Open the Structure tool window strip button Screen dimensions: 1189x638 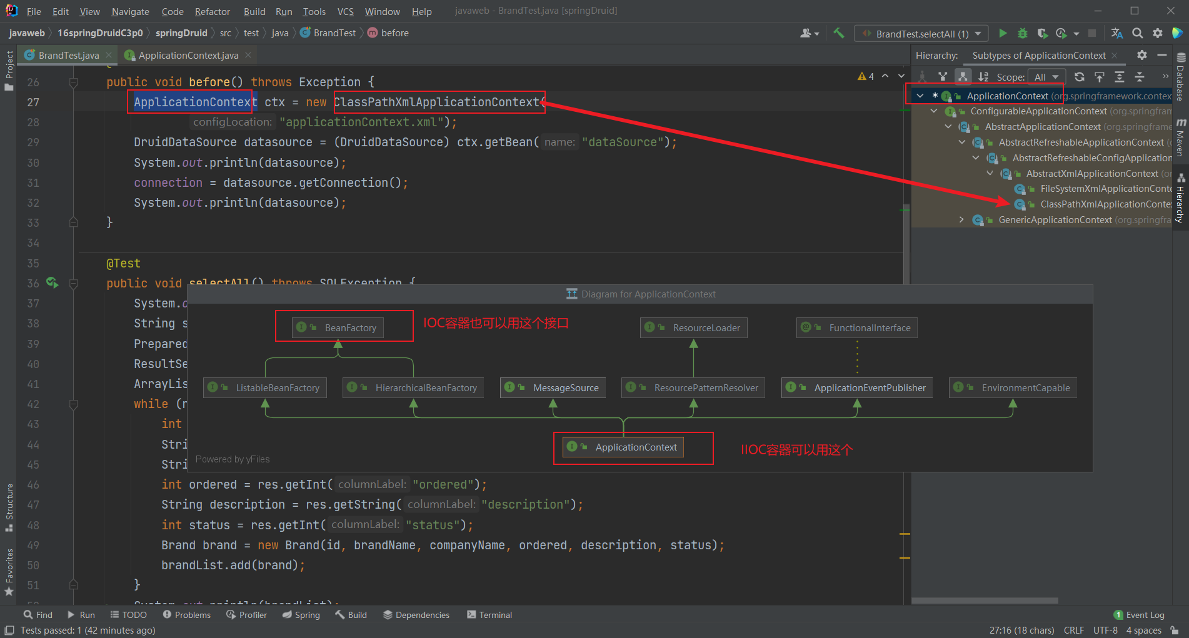point(9,508)
